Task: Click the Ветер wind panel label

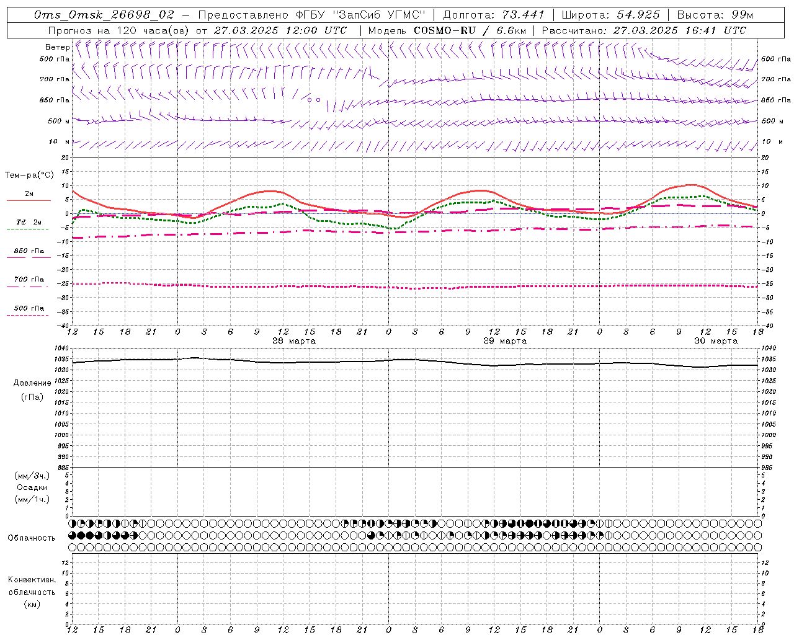Action: [57, 47]
